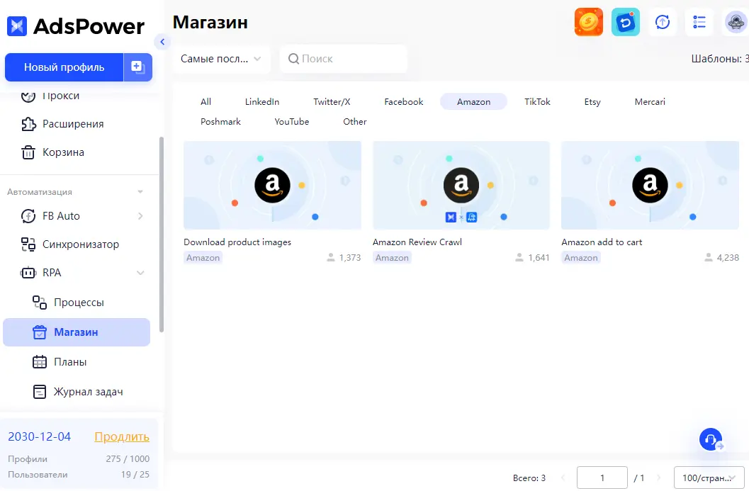Click the sidebar vertical scrollbar

(x=162, y=234)
